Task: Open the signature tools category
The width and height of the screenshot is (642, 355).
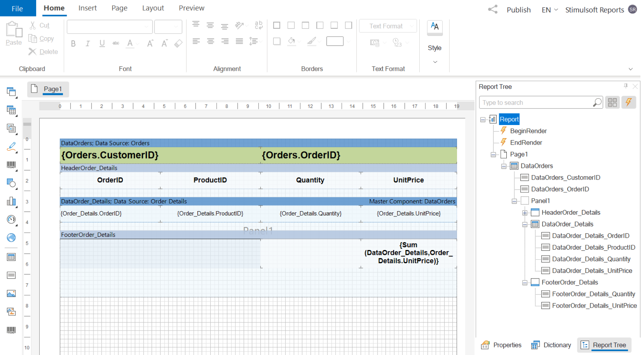Action: [x=11, y=147]
